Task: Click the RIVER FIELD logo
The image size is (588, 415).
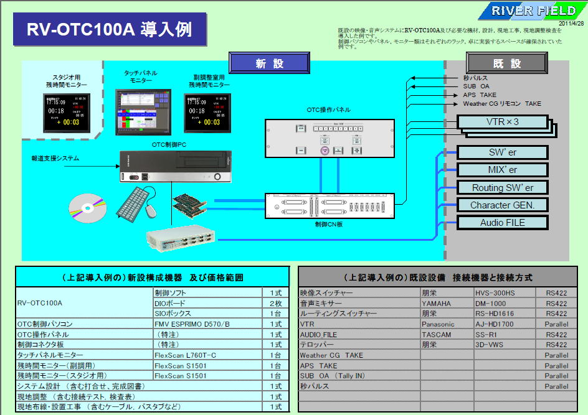Action: (x=532, y=11)
